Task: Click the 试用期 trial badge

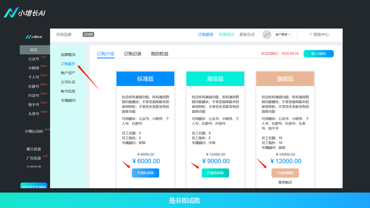Action: click(88, 34)
